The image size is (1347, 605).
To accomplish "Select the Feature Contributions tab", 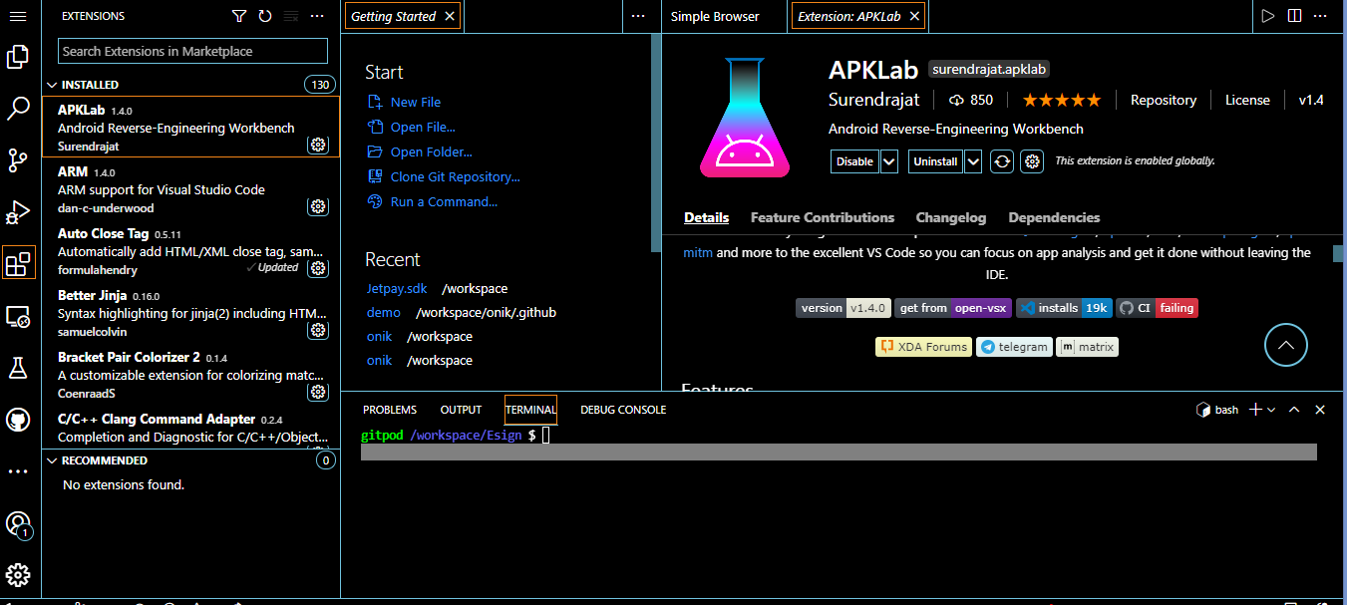I will tap(823, 217).
